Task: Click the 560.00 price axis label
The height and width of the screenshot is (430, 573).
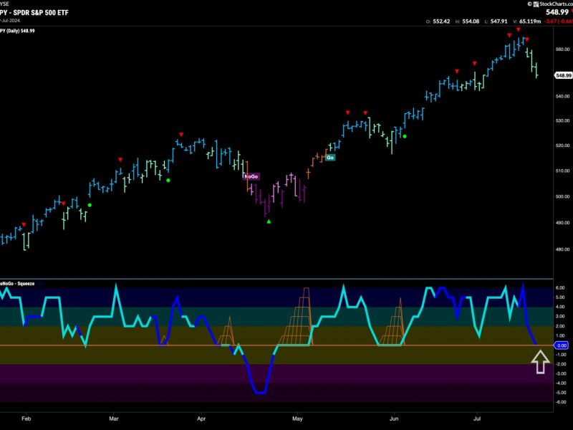Action: [x=562, y=49]
